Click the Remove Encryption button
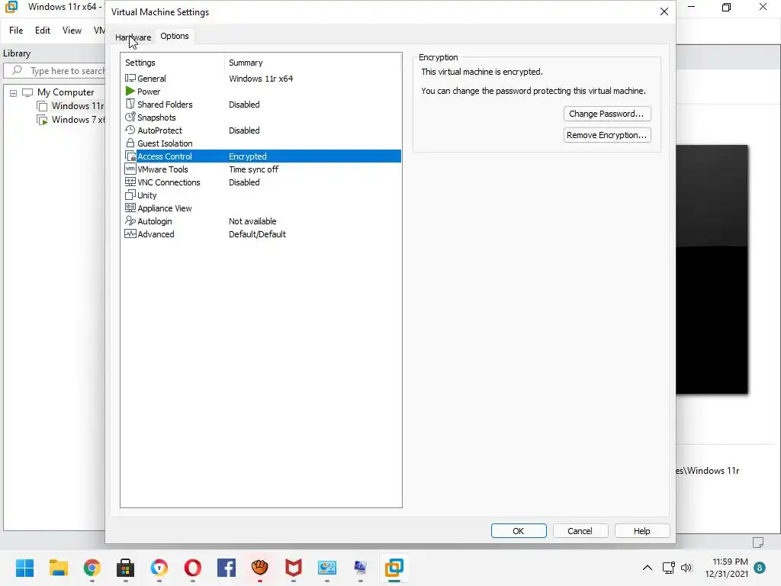 [x=606, y=135]
